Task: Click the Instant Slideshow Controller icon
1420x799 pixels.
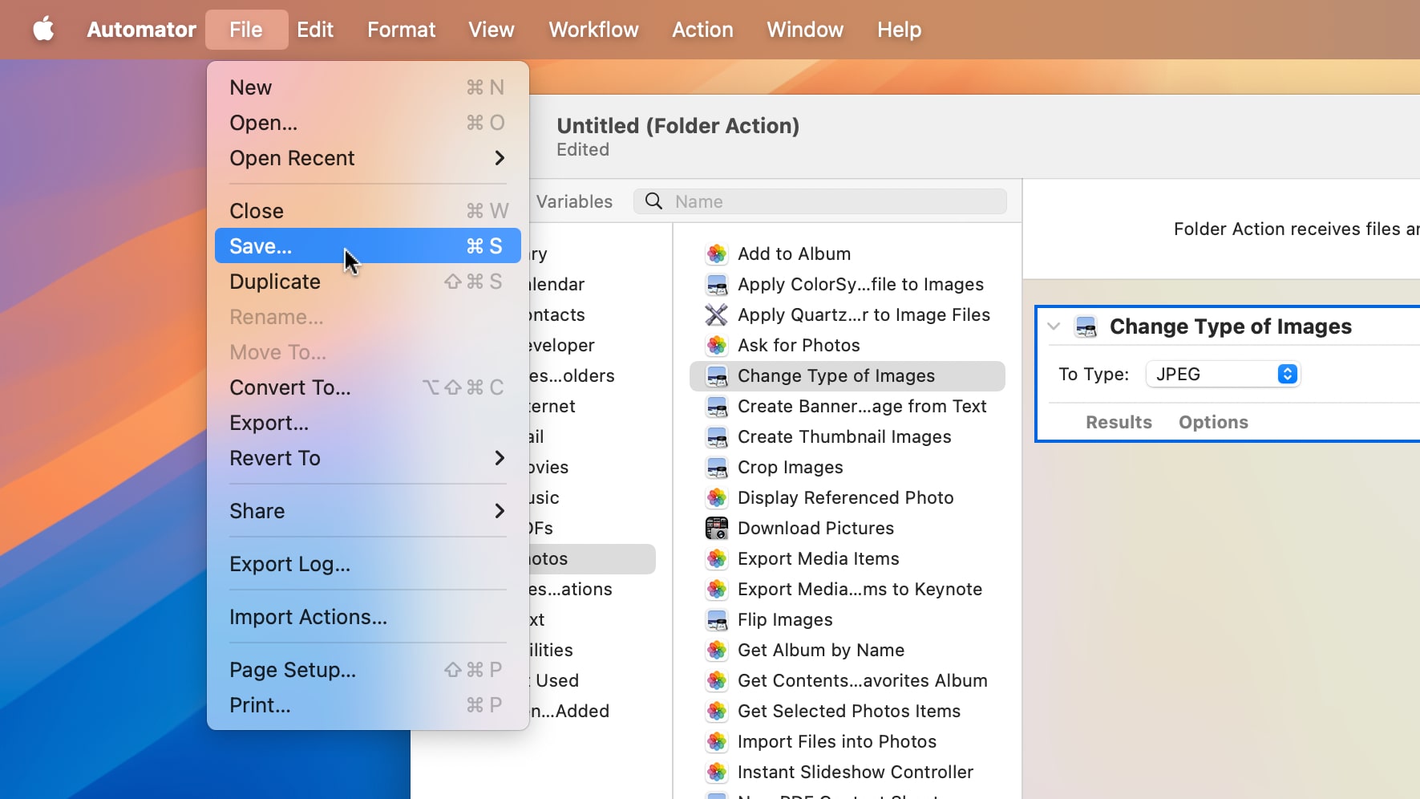Action: click(x=716, y=773)
